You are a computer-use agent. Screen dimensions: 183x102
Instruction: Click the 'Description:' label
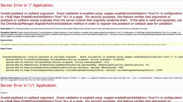(x=6, y=29)
